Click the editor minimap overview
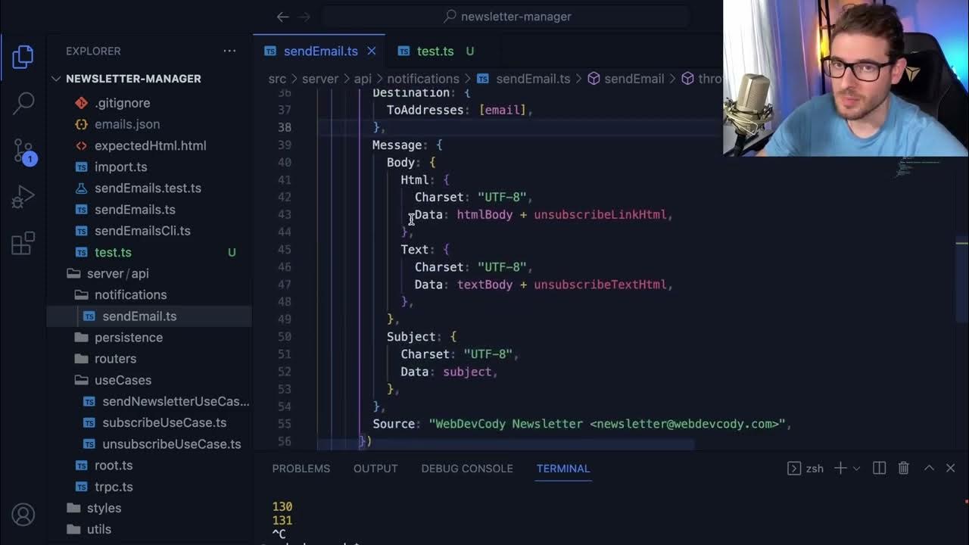 (x=921, y=168)
